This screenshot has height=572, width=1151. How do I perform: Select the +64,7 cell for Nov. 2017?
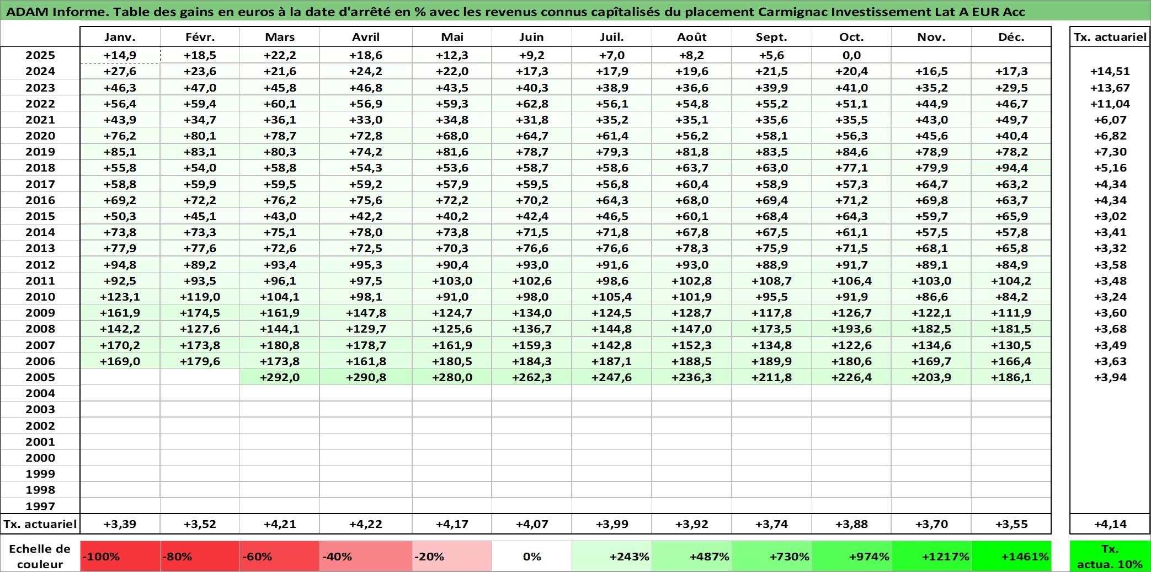click(931, 184)
